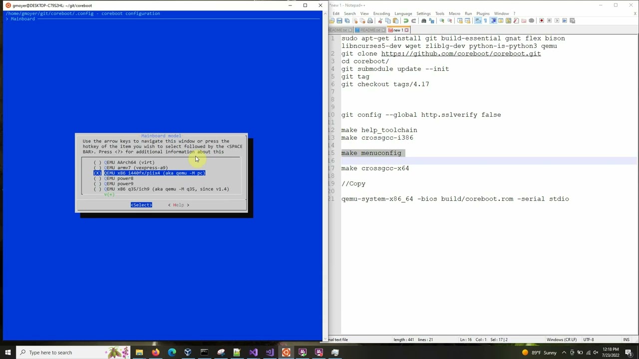Click the green Undo arrow in Notepad++
The height and width of the screenshot is (359, 639).
(406, 20)
